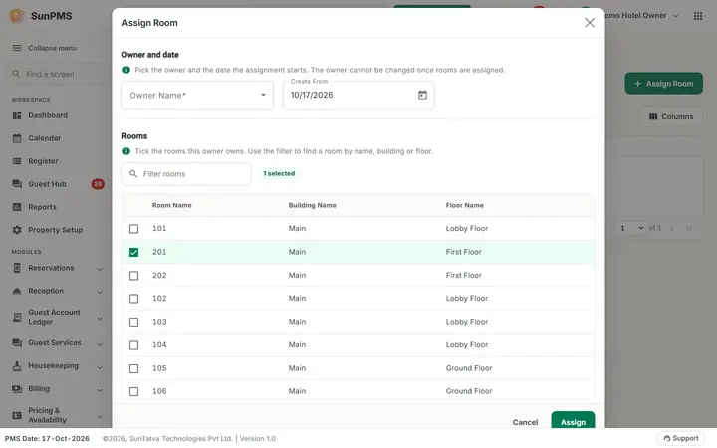Screen dimensions: 717x448
Task: Click the Dashboard icon in sidebar
Action: pos(17,115)
